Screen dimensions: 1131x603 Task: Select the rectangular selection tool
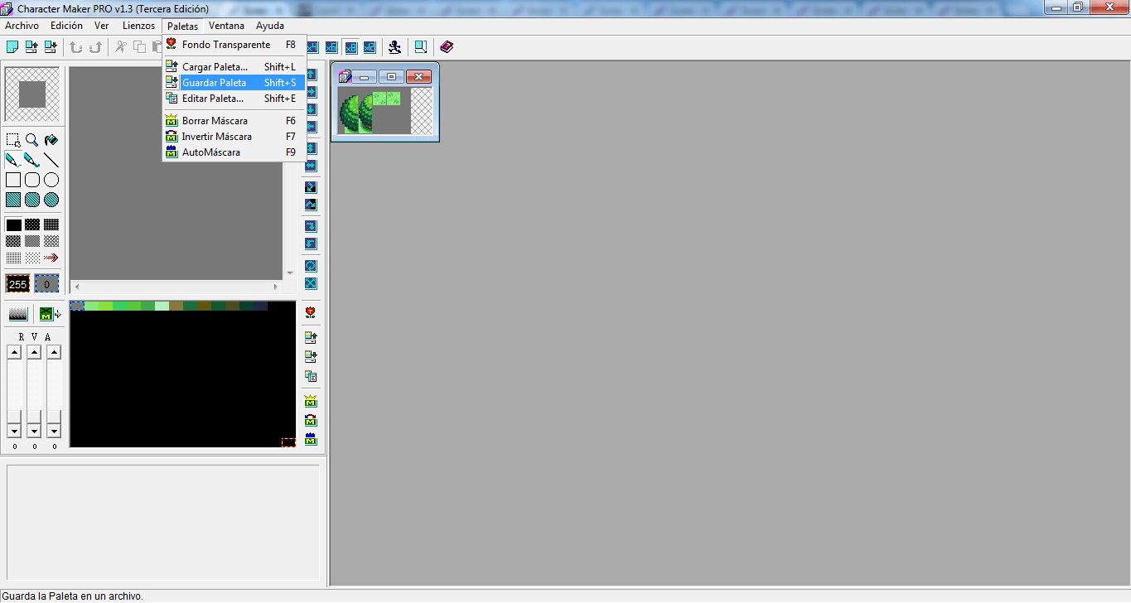tap(13, 140)
